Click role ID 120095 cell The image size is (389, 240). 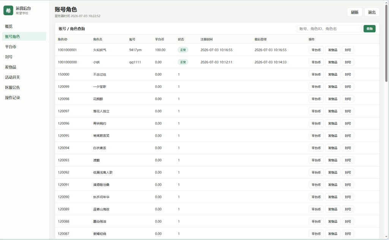[63, 136]
